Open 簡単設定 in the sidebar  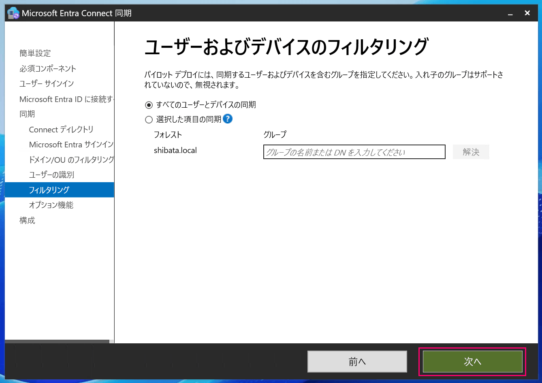tap(35, 53)
